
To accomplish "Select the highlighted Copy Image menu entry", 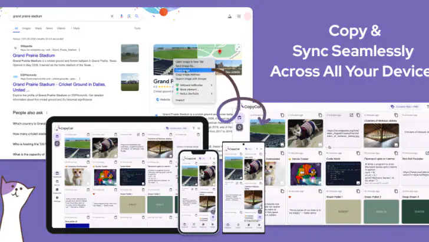I will click(194, 70).
